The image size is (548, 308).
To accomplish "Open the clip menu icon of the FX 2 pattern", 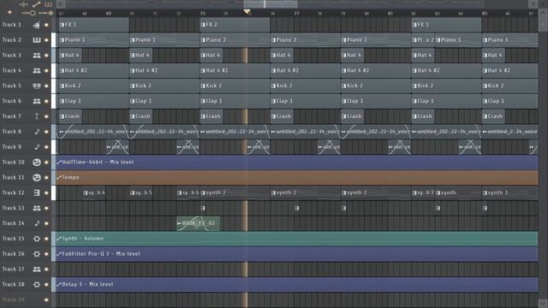I will (203, 25).
